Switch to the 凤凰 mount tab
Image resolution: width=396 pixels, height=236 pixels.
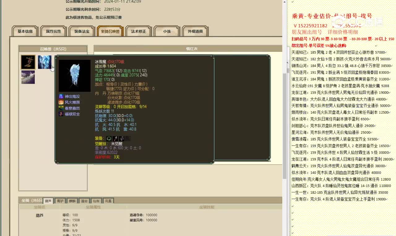pyautogui.click(x=108, y=201)
